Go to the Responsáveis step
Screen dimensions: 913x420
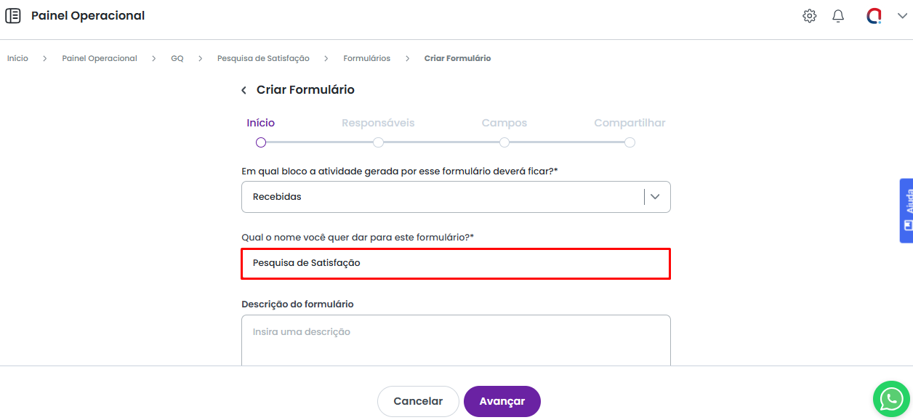click(x=378, y=142)
